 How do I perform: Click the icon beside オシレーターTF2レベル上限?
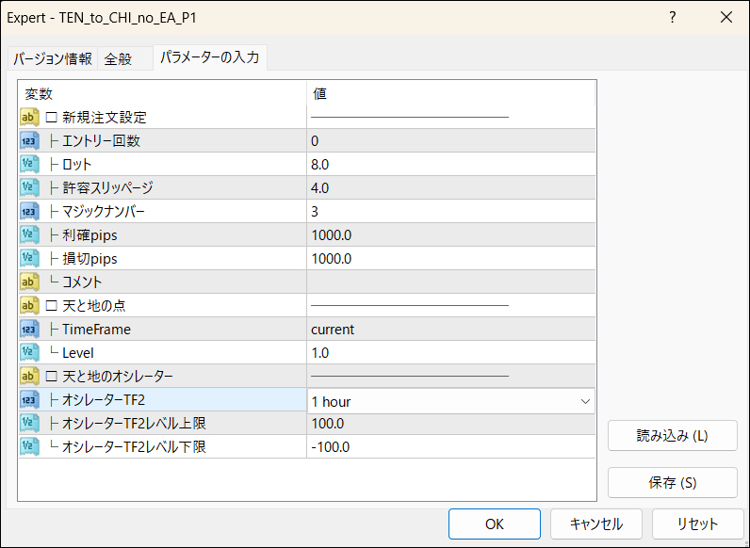(x=28, y=424)
